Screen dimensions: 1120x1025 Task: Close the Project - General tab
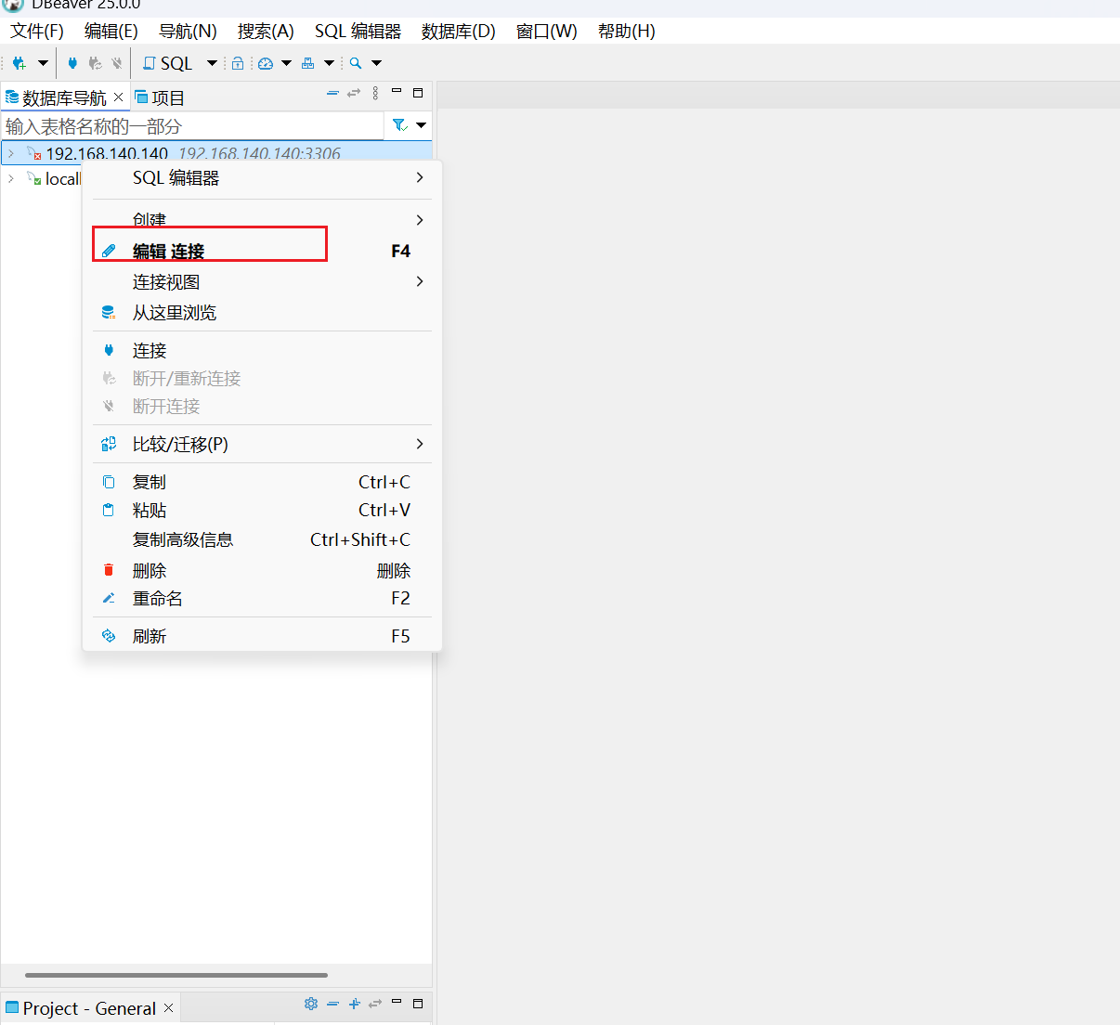(x=169, y=1008)
